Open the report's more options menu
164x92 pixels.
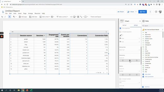pos(150,12)
